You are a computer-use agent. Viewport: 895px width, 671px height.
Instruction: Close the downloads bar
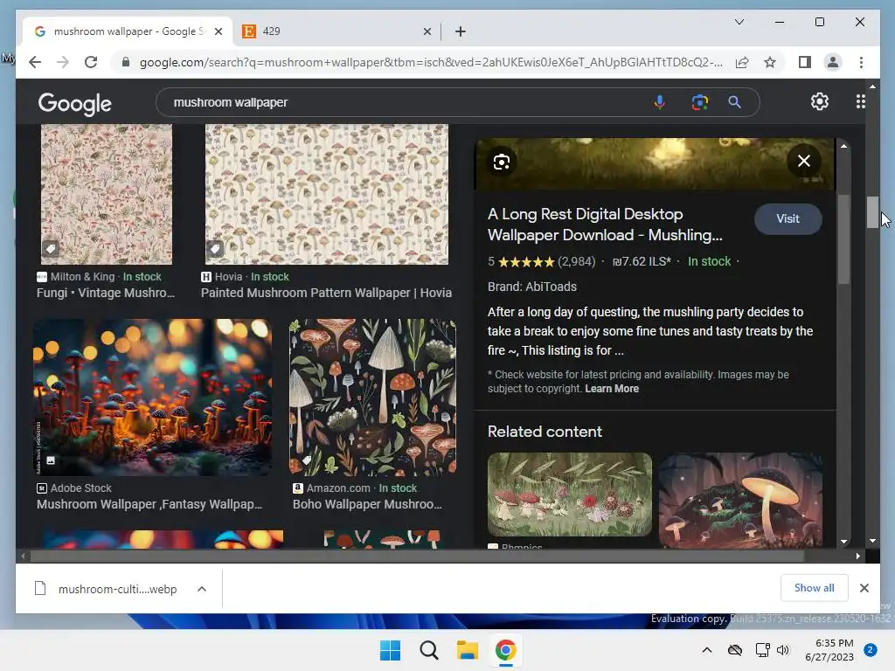coord(864,588)
